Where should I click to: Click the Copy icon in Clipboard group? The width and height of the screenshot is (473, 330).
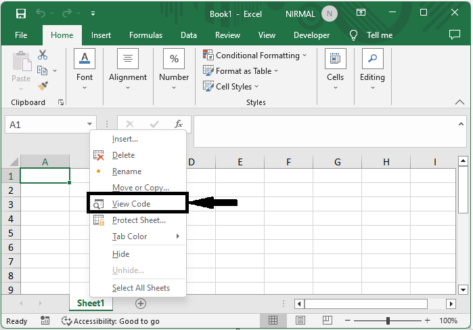pyautogui.click(x=42, y=70)
